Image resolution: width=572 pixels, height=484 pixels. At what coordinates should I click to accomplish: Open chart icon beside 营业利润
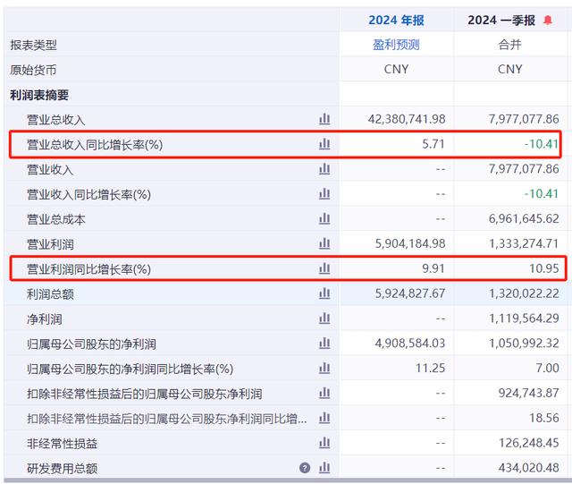[324, 243]
